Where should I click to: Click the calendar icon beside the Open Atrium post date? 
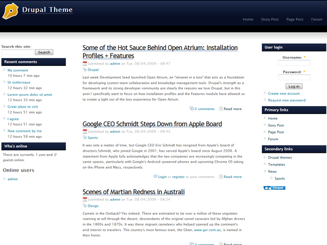[84, 63]
